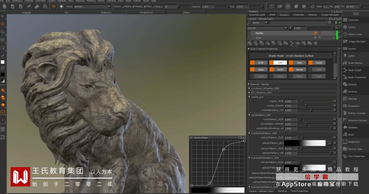
Task: Open the Projectors palette
Action: 353,106
